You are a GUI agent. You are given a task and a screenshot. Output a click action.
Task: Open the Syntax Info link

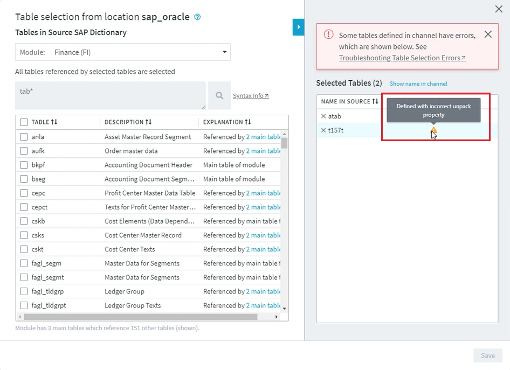[x=251, y=96]
